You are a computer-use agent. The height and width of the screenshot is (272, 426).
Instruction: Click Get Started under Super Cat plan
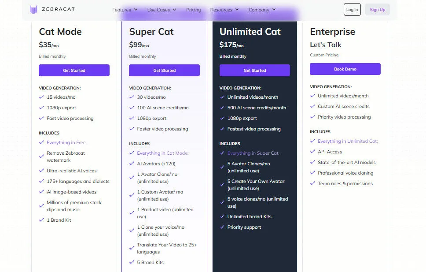click(164, 70)
